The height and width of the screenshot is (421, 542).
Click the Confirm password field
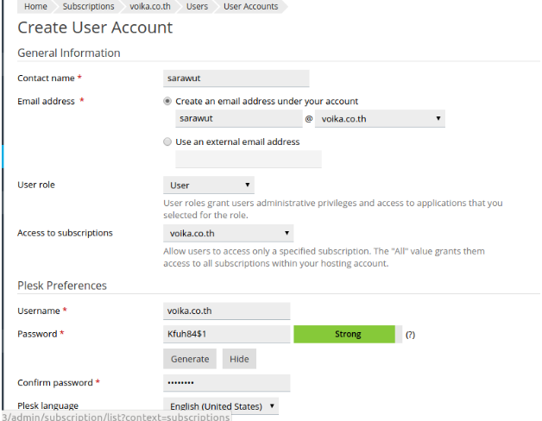(226, 383)
